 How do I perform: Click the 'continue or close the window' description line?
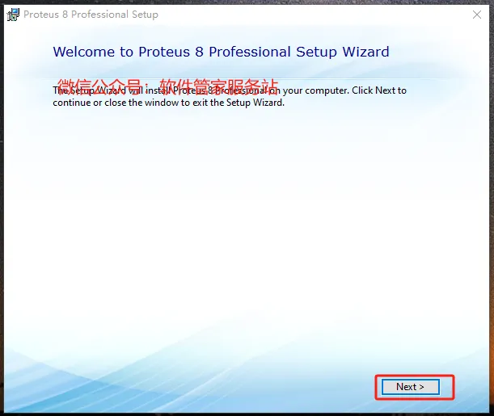[x=168, y=103]
